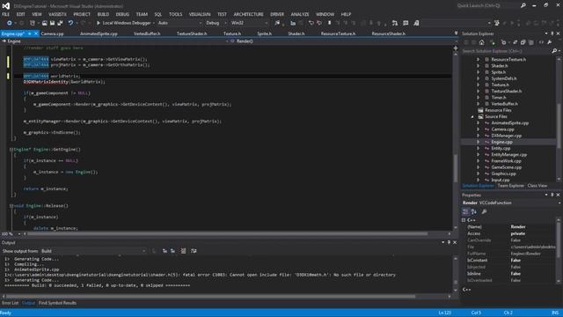This screenshot has height=317, width=563.
Task: Open the Win32 platform dropdown
Action: pyautogui.click(x=249, y=23)
